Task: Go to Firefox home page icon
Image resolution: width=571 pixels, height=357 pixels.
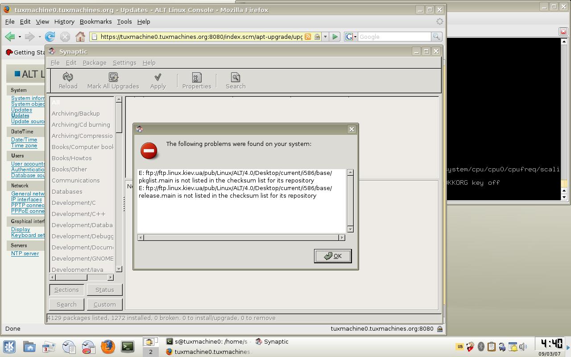Action: point(80,37)
